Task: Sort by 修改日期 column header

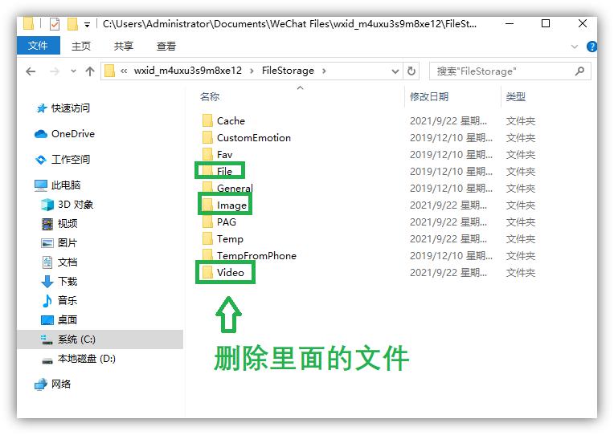Action: point(429,96)
